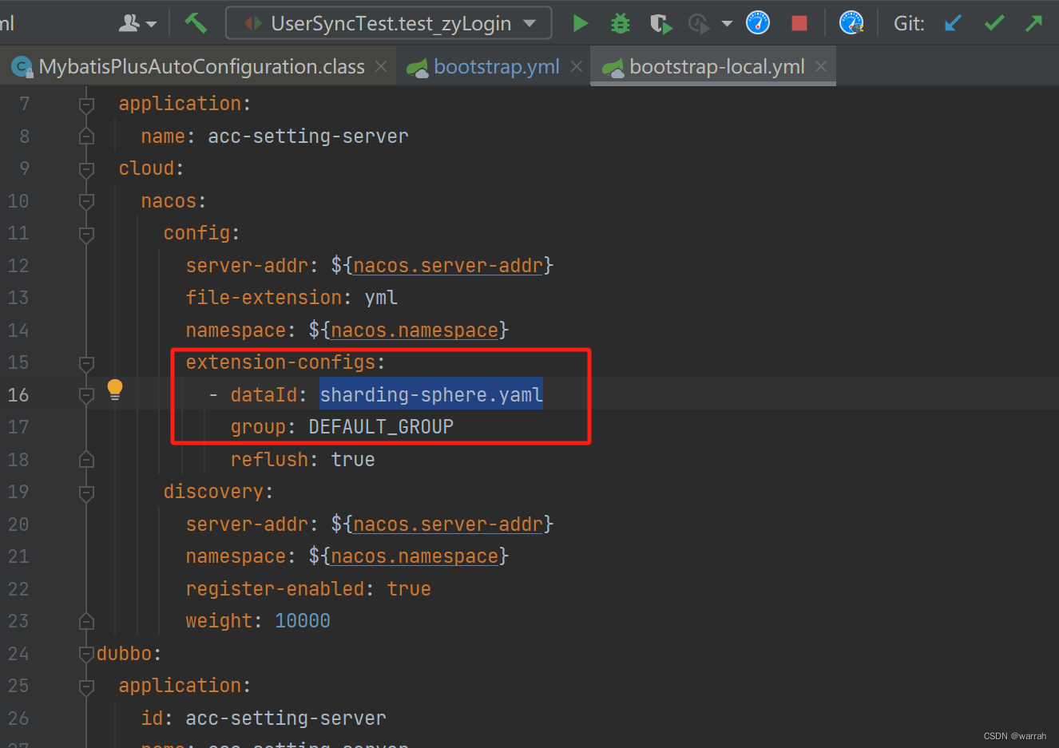Click line number 12 in the gutter

tap(18, 265)
